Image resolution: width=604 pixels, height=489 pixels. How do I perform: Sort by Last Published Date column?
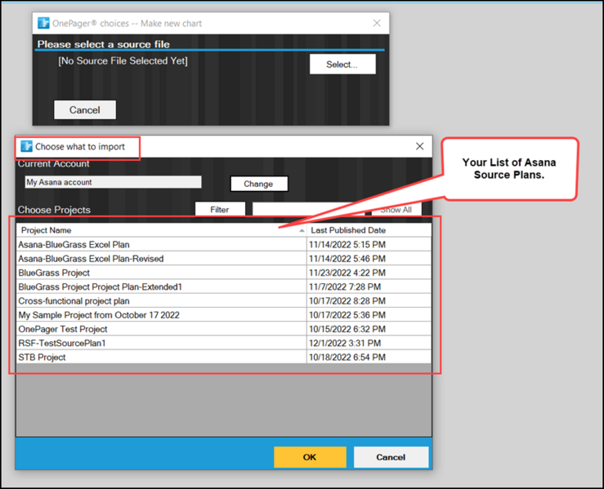pos(369,230)
